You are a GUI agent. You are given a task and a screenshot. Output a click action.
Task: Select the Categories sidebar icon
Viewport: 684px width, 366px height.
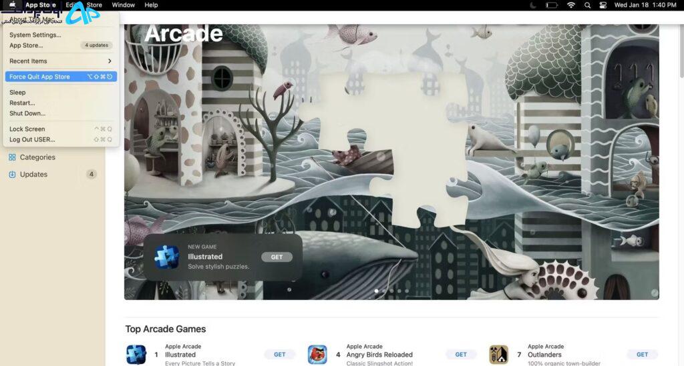[12, 157]
